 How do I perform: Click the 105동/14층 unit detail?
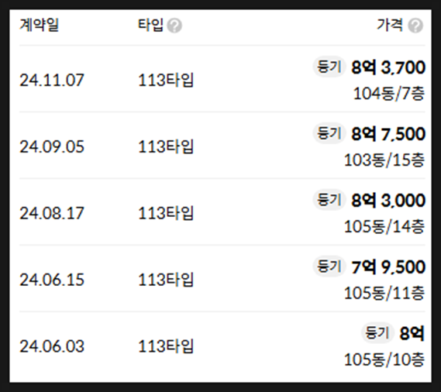384,226
